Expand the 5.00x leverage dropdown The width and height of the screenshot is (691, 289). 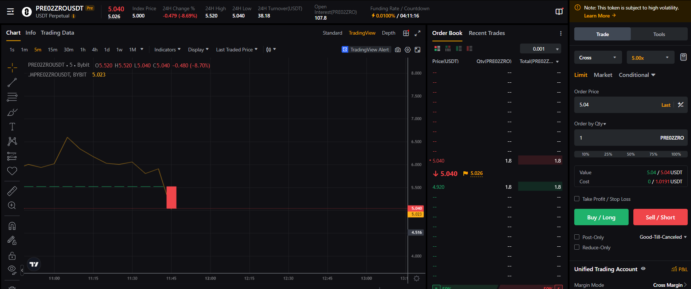(650, 58)
